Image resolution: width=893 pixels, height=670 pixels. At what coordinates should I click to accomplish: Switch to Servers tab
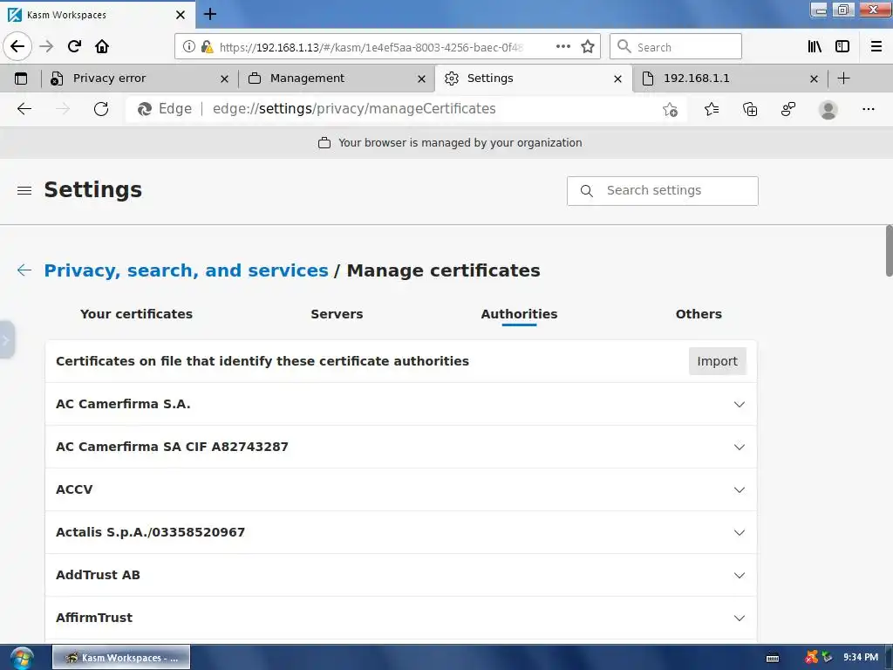pyautogui.click(x=337, y=314)
